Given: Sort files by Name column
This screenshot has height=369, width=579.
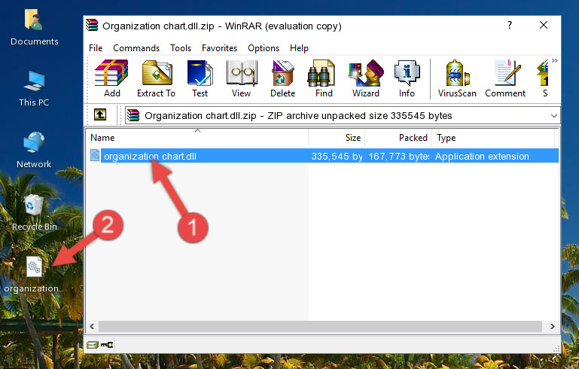Looking at the screenshot, I should click(197, 138).
